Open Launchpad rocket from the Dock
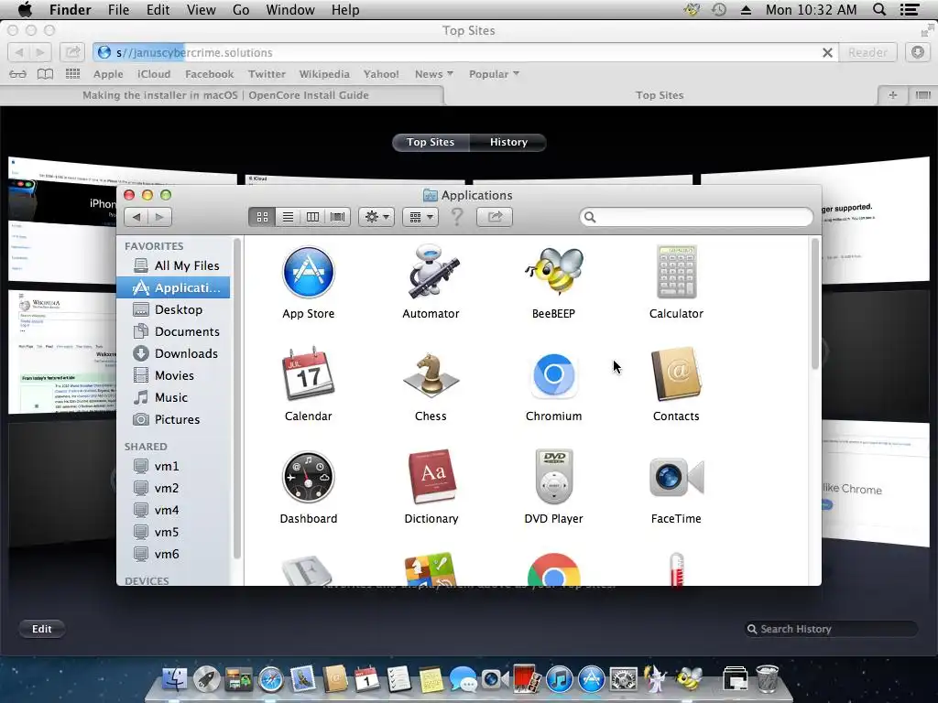Image resolution: width=938 pixels, height=703 pixels. point(206,680)
